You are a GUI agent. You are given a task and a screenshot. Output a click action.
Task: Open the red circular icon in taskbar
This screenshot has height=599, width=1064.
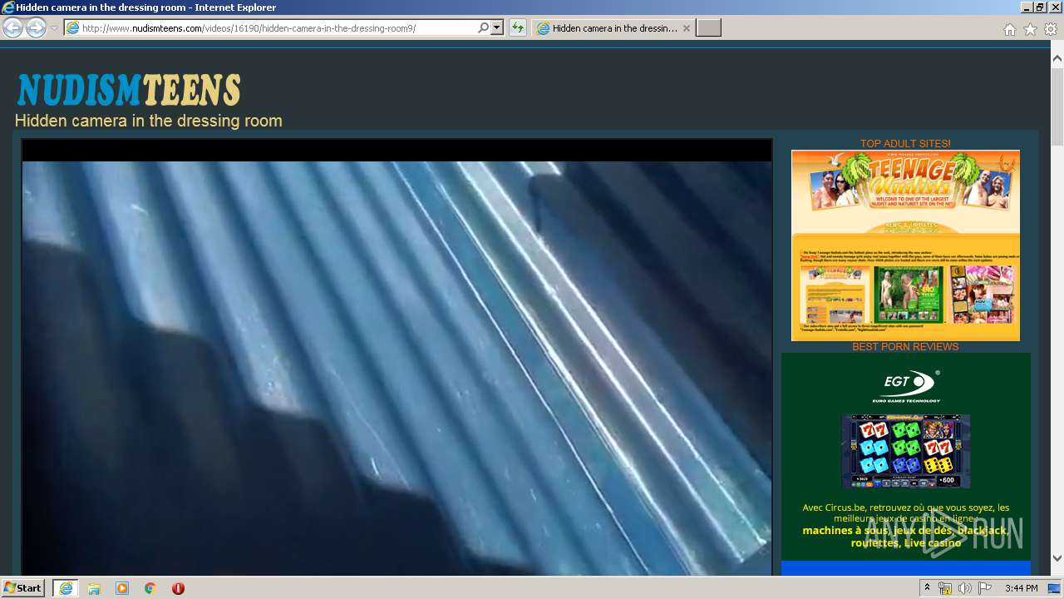178,588
